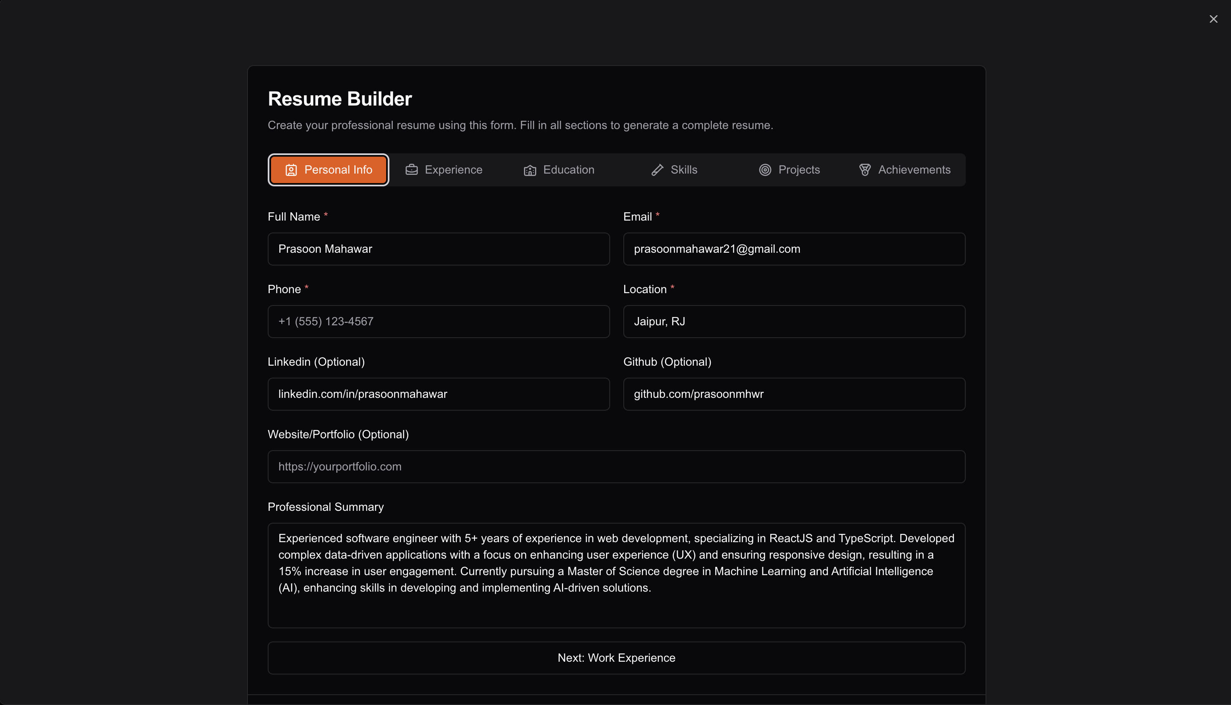Click the medal icon beside Achievements
The height and width of the screenshot is (705, 1231).
tap(864, 170)
